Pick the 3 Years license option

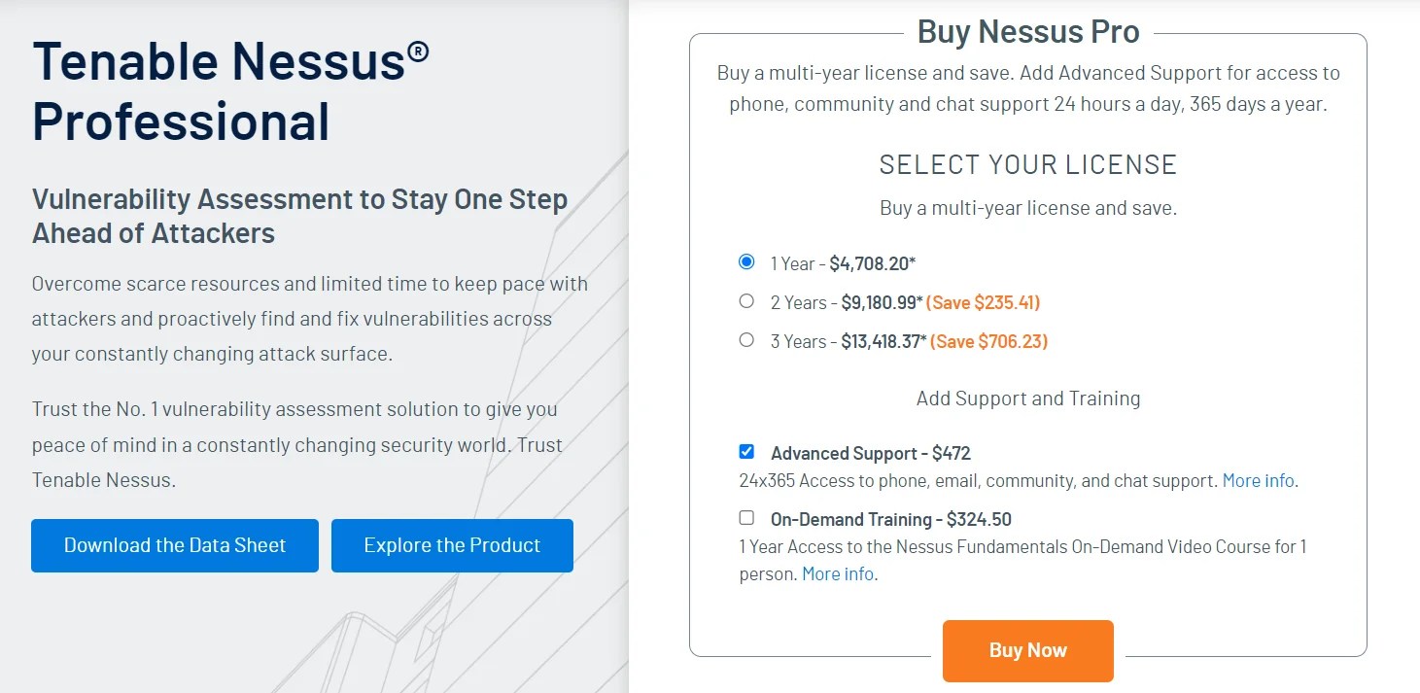pyautogui.click(x=746, y=339)
